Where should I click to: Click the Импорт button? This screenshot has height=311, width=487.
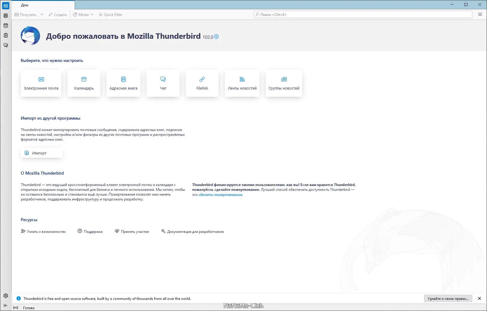coord(42,153)
